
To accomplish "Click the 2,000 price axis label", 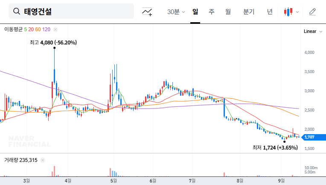I will click(x=309, y=129).
